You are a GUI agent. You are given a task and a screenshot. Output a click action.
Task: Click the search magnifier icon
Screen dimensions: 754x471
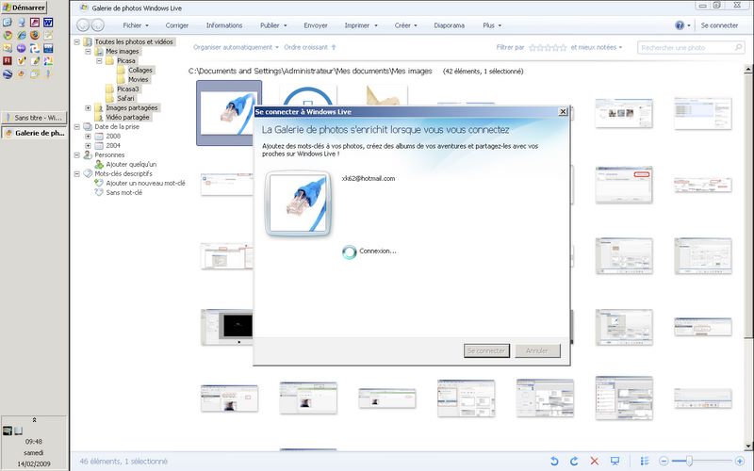(x=739, y=47)
